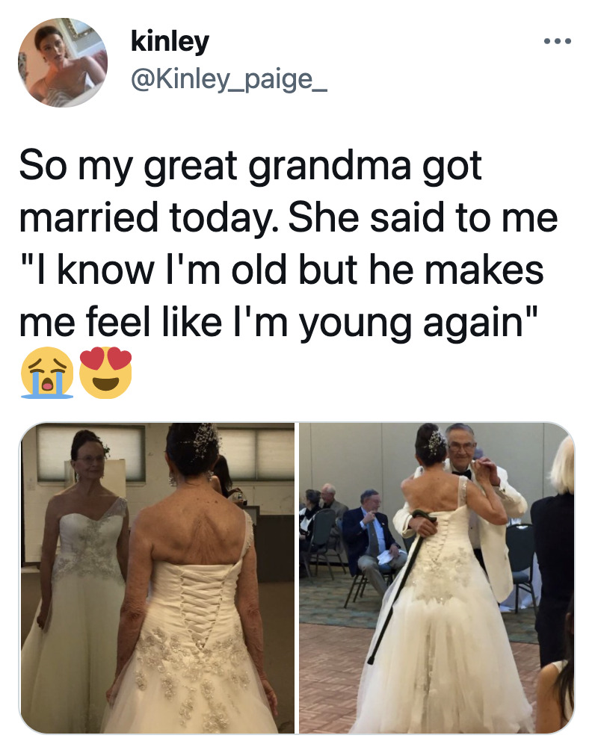Open the three-dot more options menu
601x750 pixels.
558,41
